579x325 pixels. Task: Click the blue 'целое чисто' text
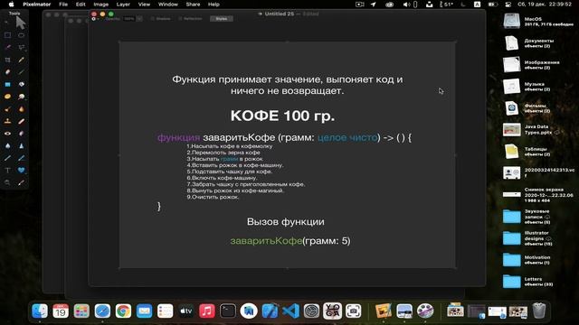(x=347, y=138)
